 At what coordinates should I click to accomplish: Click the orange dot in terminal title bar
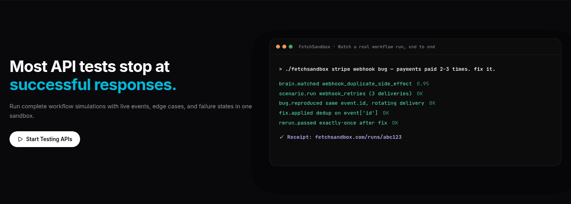284,47
